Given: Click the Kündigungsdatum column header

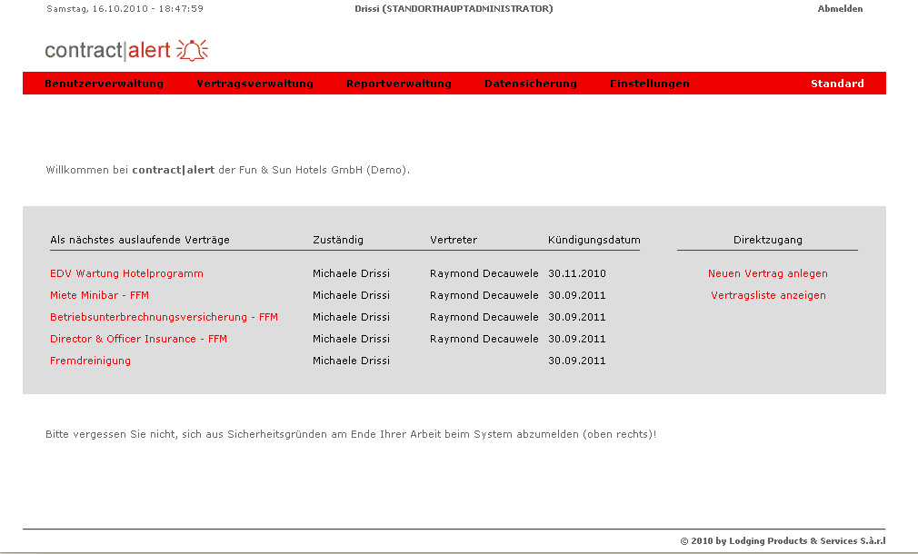Looking at the screenshot, I should click(x=594, y=240).
